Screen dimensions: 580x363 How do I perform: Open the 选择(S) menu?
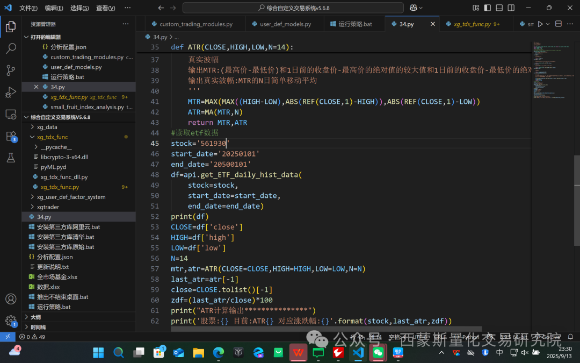[79, 8]
